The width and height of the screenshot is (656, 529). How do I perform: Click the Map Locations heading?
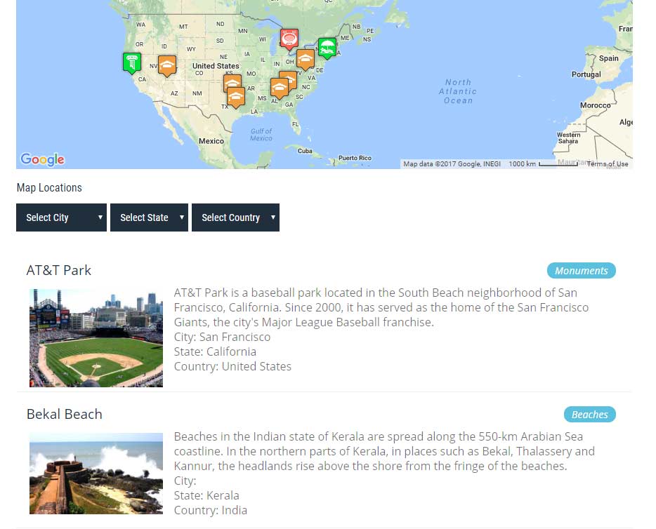49,187
